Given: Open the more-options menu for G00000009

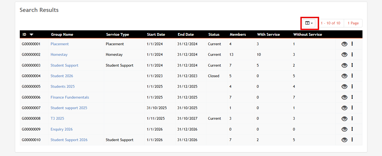Looking at the screenshot, I should (x=352, y=129).
